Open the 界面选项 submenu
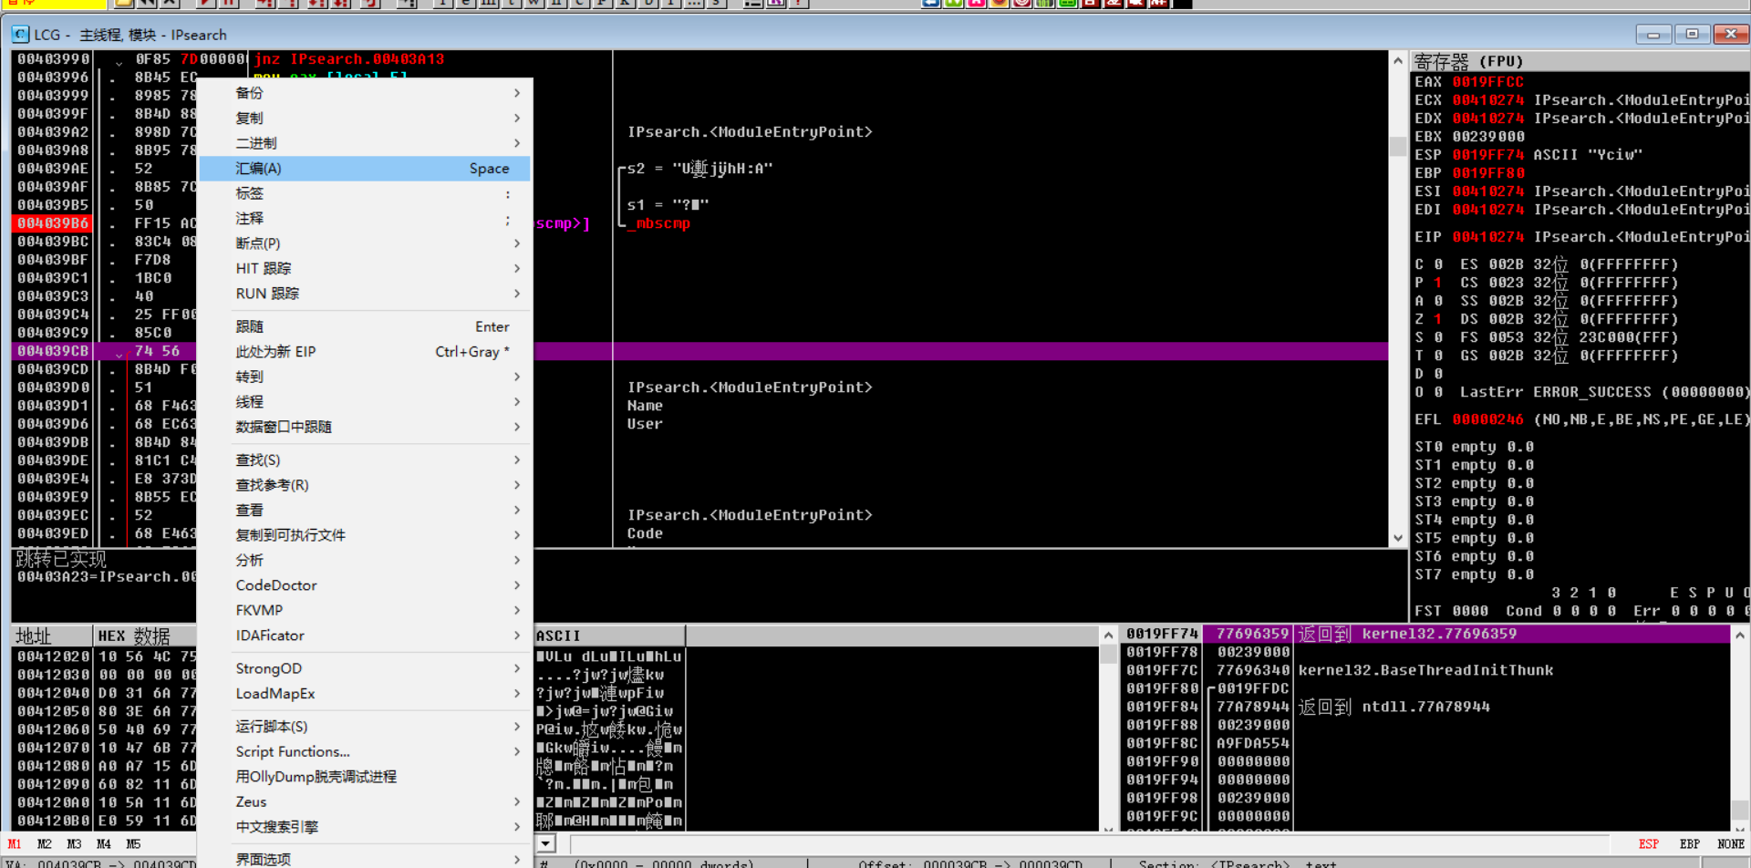Image resolution: width=1751 pixels, height=868 pixels. (365, 859)
